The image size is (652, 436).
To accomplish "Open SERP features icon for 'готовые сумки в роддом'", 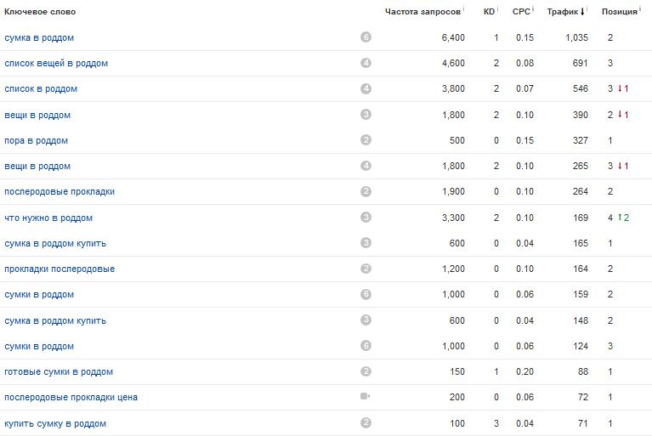I will tap(366, 371).
